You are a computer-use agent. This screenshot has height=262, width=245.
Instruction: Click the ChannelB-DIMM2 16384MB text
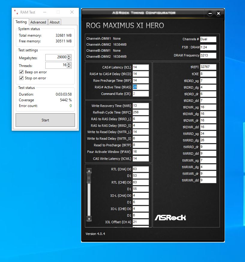(x=106, y=56)
